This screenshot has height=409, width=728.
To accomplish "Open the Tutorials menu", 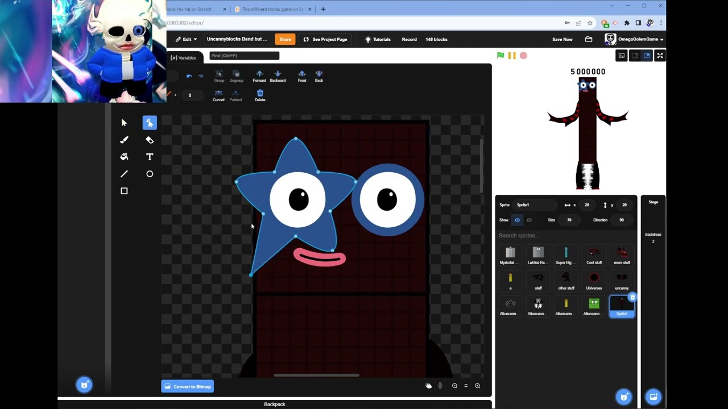I will [378, 39].
